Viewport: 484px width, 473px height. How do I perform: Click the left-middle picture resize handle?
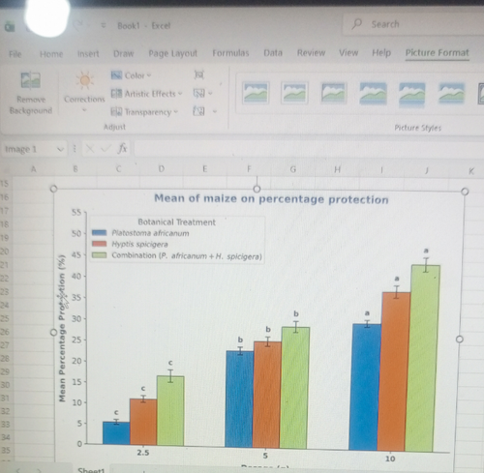tap(53, 332)
